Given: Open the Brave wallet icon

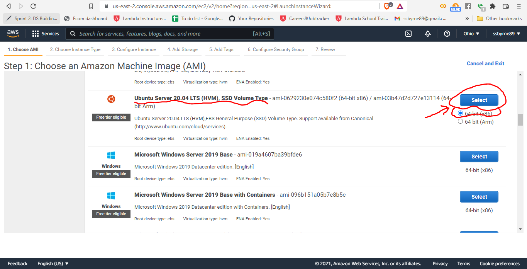Looking at the screenshot, I should [505, 6].
